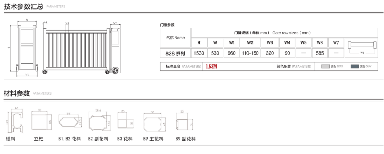This screenshot has height=154, width=384.
Task: Click the 1530 value under column H
Action: (199, 53)
